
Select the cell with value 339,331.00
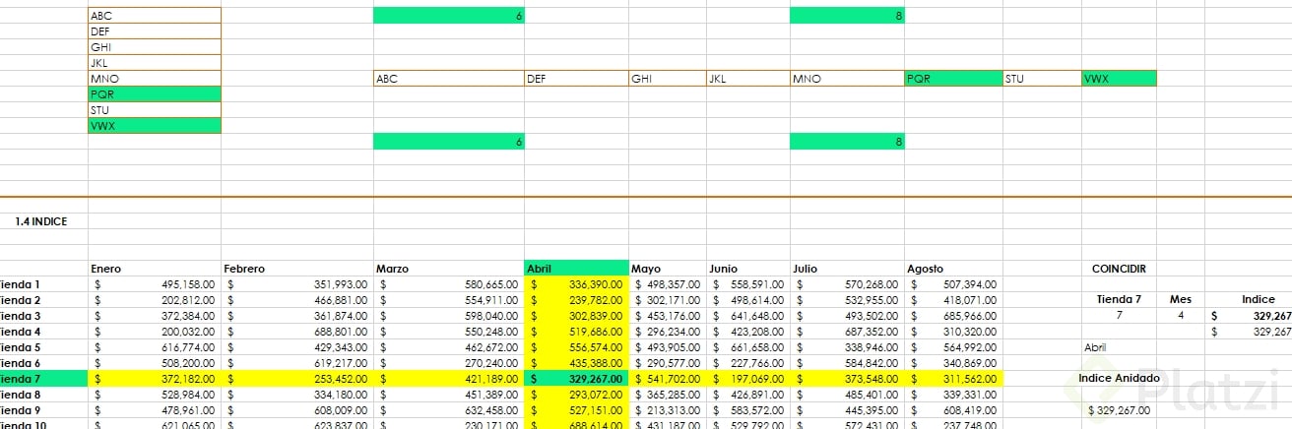pos(953,395)
